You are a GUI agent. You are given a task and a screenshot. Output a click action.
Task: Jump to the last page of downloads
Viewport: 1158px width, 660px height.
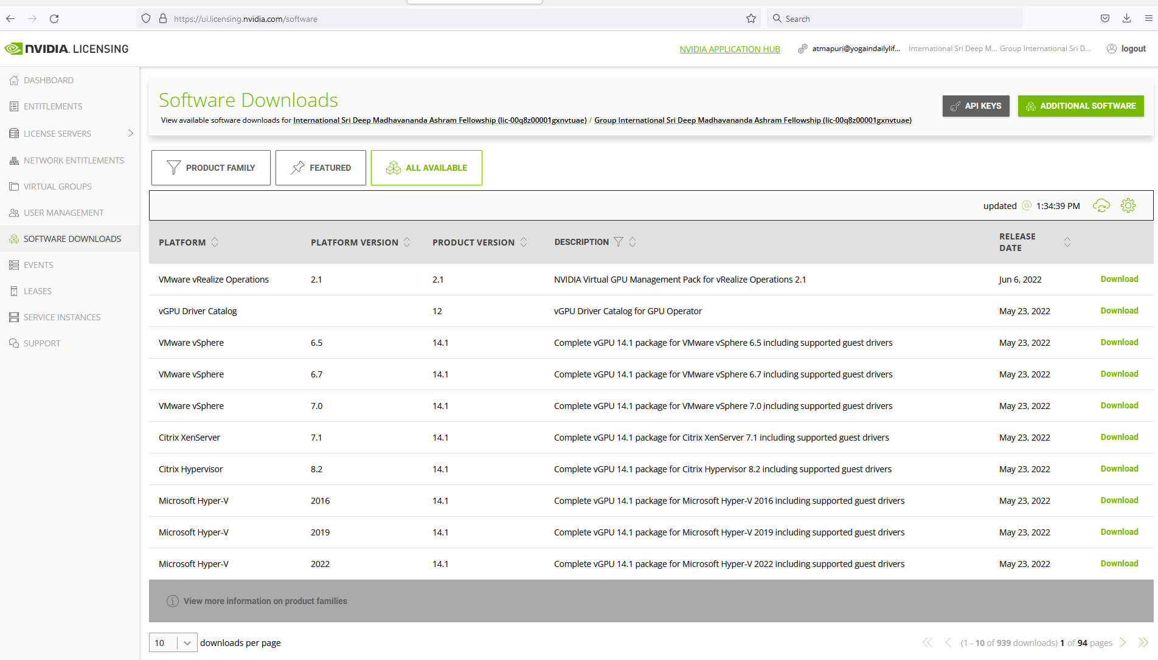pyautogui.click(x=1143, y=642)
